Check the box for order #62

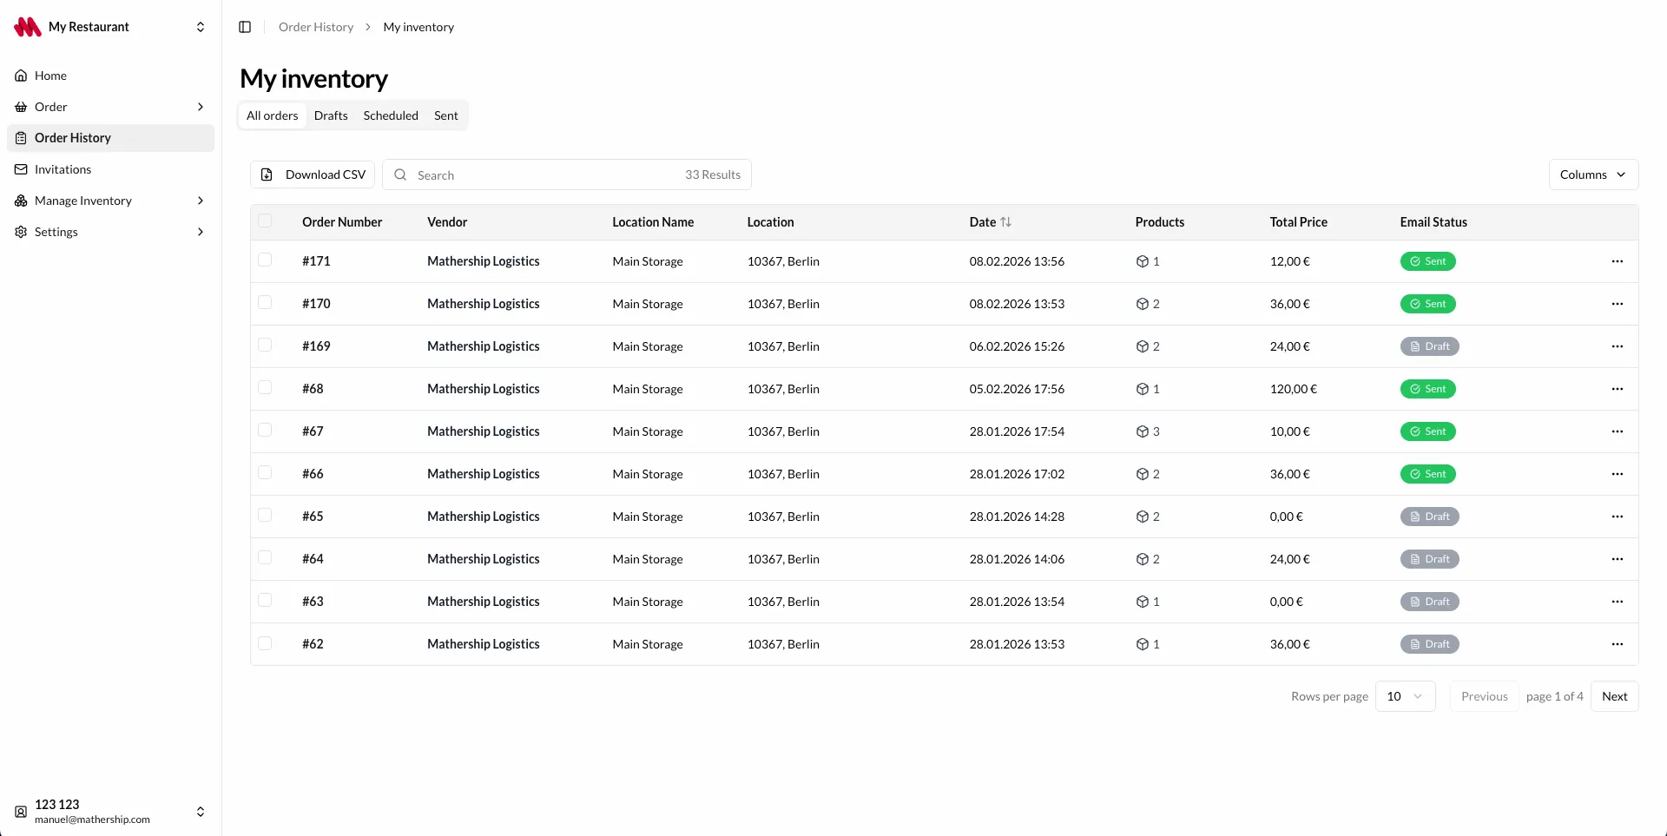coord(265,643)
